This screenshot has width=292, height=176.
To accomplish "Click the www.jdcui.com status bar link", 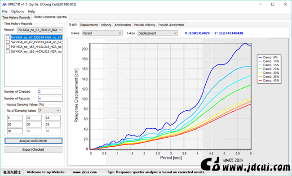I will coord(85,172).
